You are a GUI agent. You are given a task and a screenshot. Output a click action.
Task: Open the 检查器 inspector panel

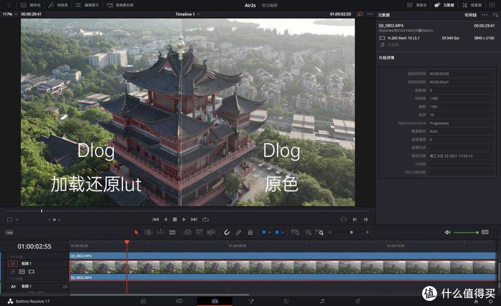click(x=472, y=5)
